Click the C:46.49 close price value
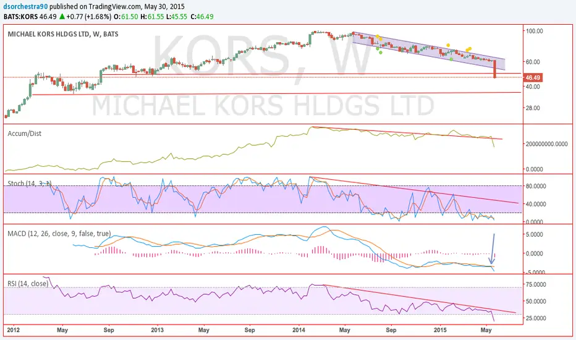 tap(201, 17)
